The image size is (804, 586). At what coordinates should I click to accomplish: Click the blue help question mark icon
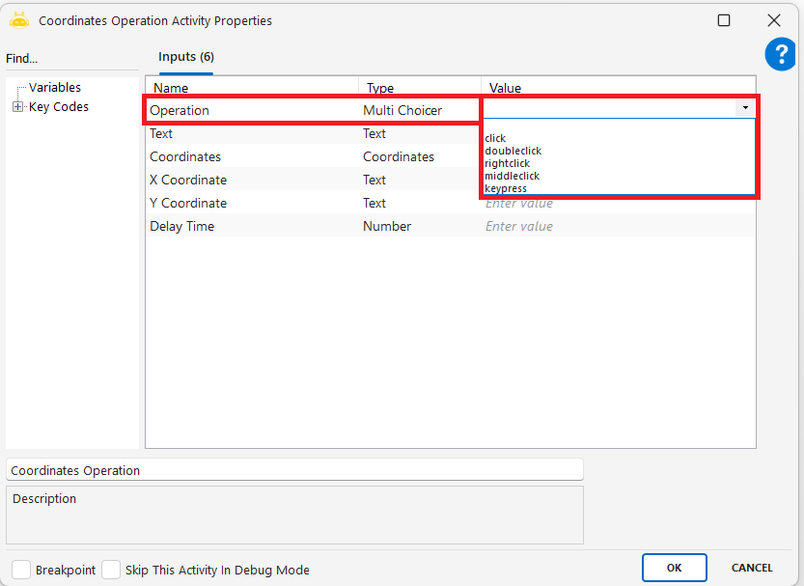tap(780, 55)
